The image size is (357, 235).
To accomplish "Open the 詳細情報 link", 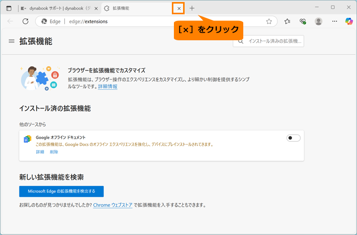I will (108, 87).
